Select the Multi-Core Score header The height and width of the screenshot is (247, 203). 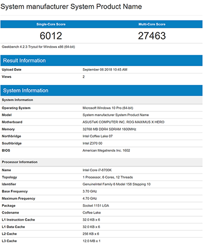click(x=152, y=24)
